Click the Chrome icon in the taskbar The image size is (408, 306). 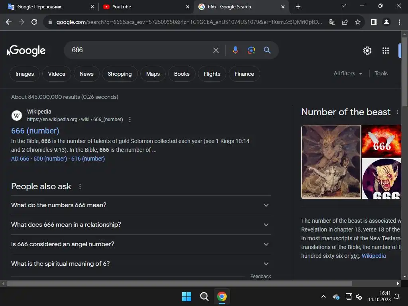[x=222, y=296]
